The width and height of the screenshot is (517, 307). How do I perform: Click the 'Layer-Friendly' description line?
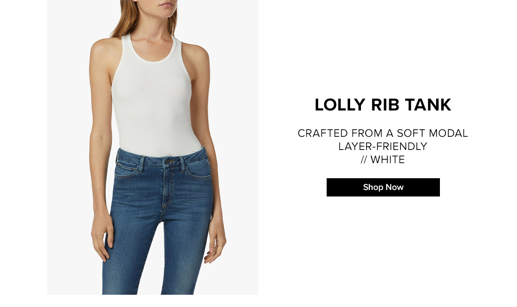tap(383, 146)
